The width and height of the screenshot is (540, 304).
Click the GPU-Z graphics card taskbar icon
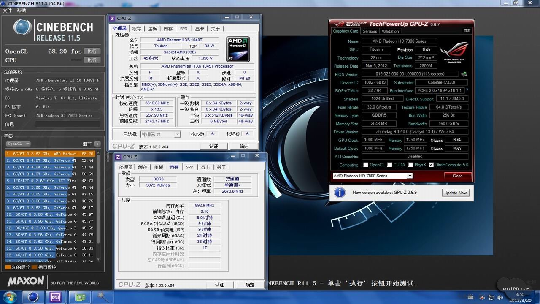[81, 297]
